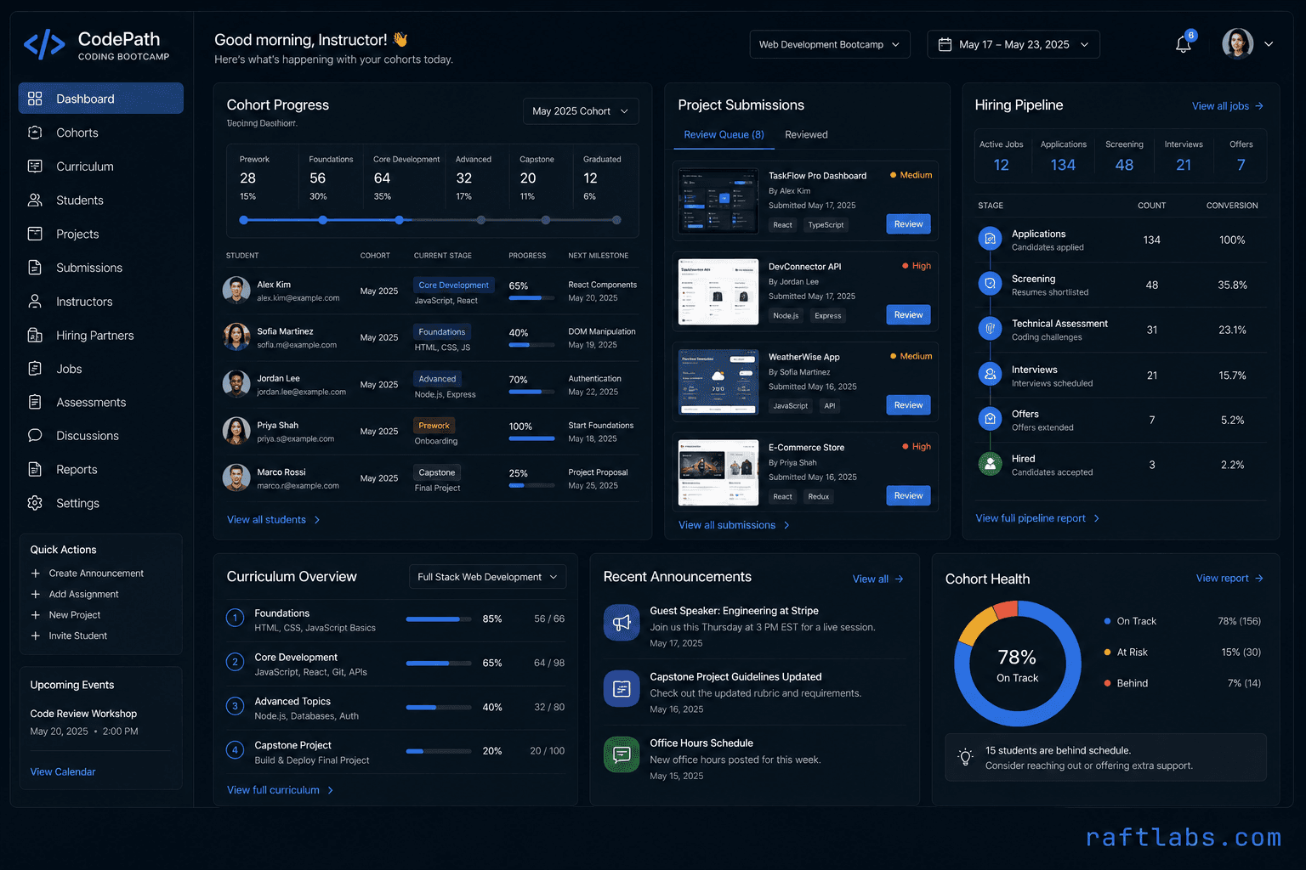Image resolution: width=1306 pixels, height=870 pixels.
Task: Click the Capstone Guidelines announcement icon
Action: [622, 689]
